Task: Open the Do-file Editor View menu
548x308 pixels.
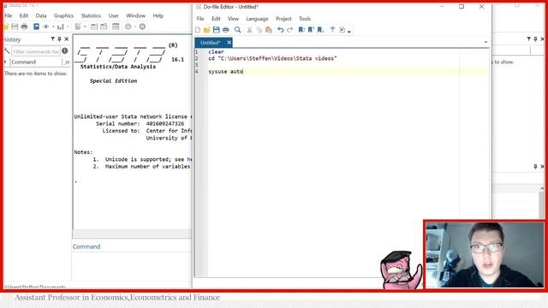Action: click(233, 19)
